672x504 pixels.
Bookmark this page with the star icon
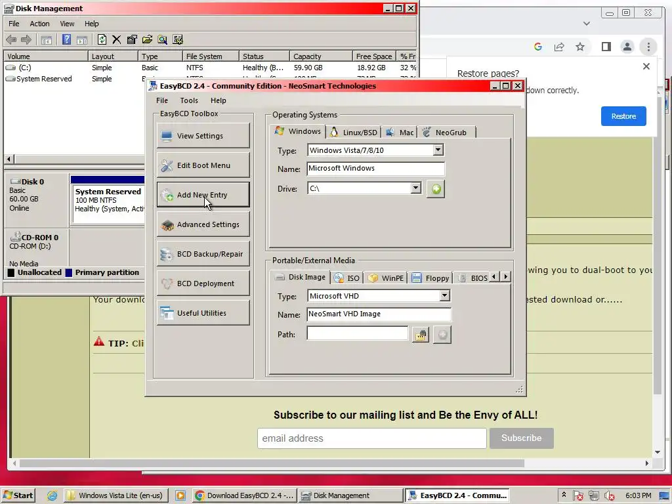pos(580,47)
